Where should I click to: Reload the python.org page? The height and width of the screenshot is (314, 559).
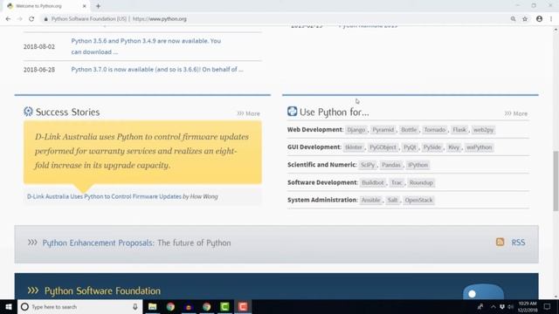pyautogui.click(x=31, y=19)
